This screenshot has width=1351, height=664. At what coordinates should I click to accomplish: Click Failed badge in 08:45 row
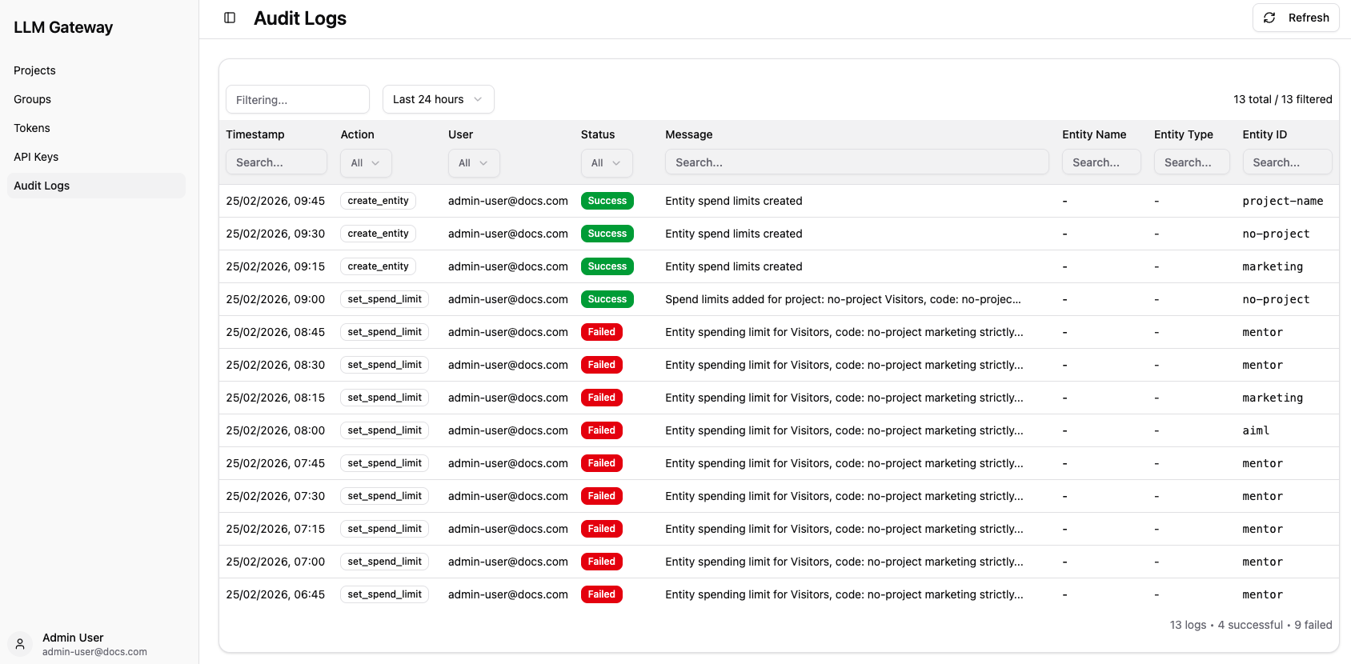coord(602,332)
